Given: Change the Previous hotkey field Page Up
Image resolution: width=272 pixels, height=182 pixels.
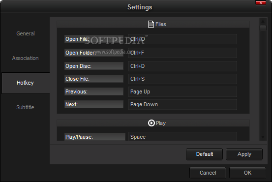Looking at the screenshot, I should (182, 91).
